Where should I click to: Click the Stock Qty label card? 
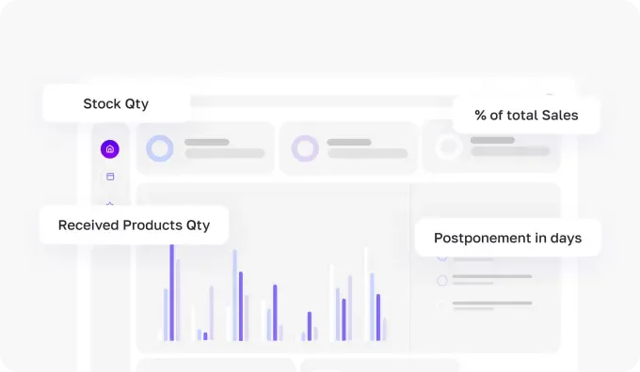pos(116,103)
